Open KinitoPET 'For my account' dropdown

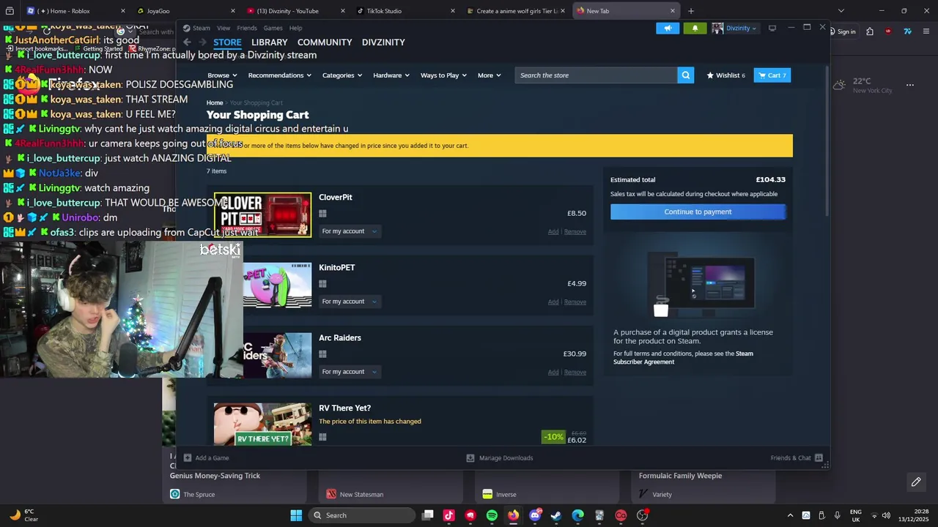pyautogui.click(x=350, y=302)
